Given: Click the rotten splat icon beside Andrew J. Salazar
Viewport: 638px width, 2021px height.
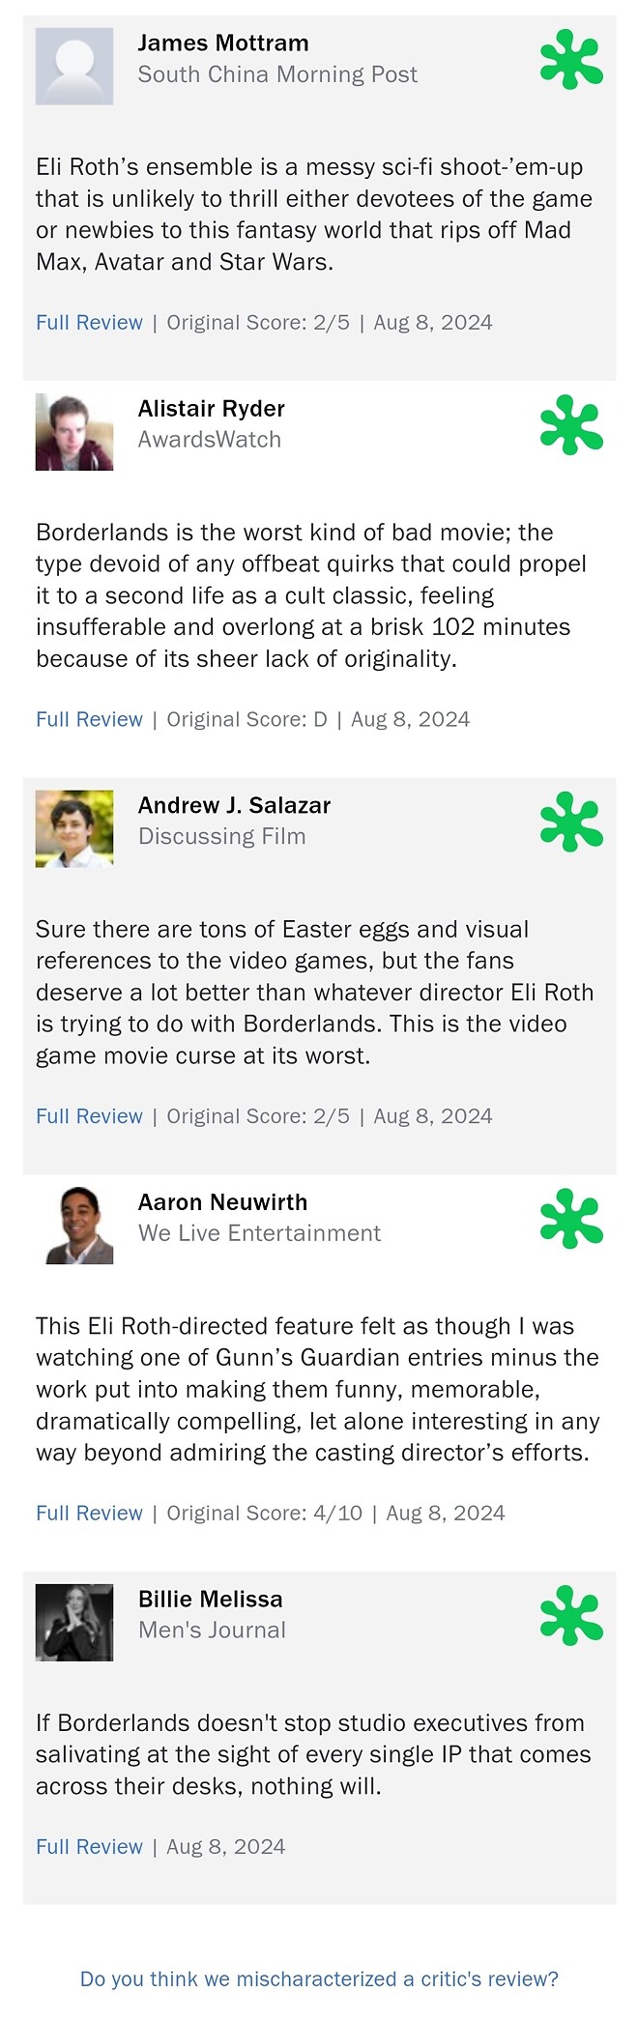Looking at the screenshot, I should [571, 822].
